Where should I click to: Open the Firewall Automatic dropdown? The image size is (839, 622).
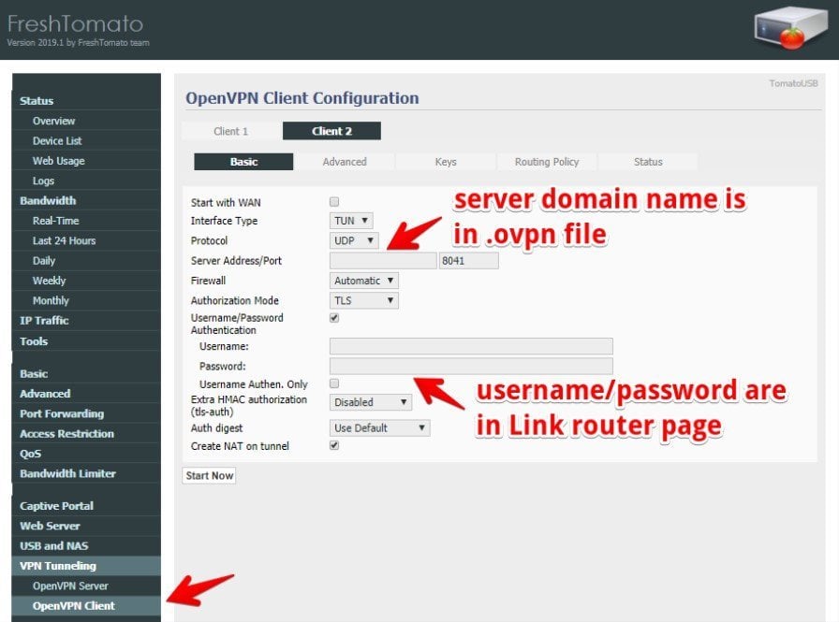coord(364,281)
